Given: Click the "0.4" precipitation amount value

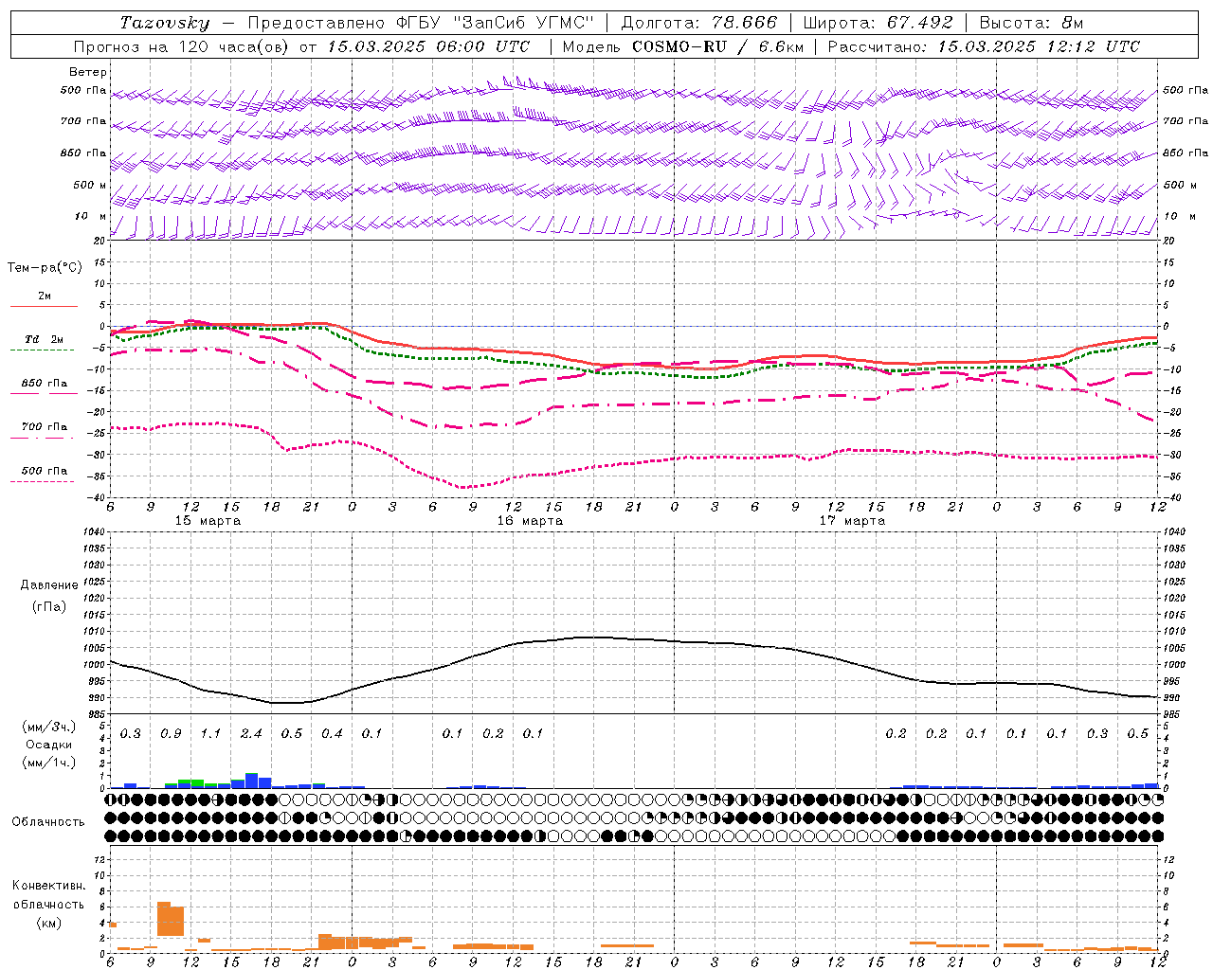Looking at the screenshot, I should point(332,734).
